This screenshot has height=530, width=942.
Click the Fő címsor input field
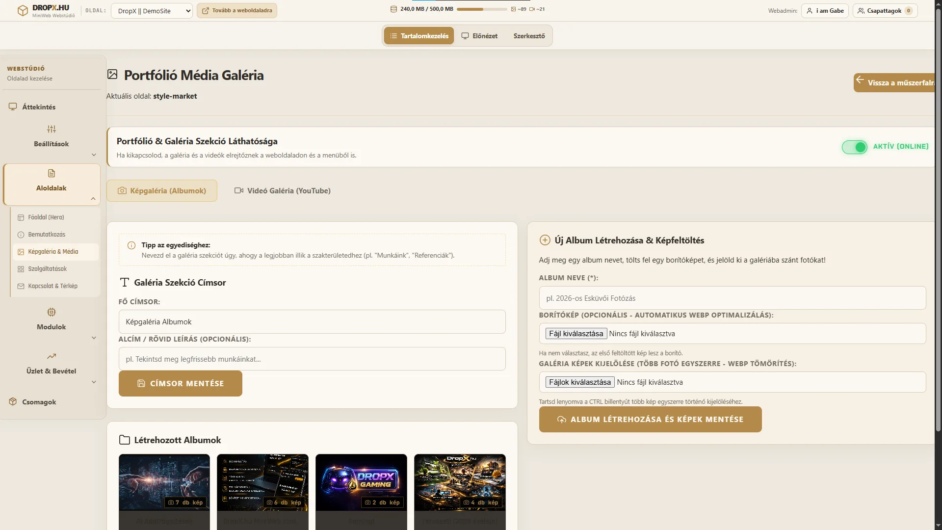312,322
